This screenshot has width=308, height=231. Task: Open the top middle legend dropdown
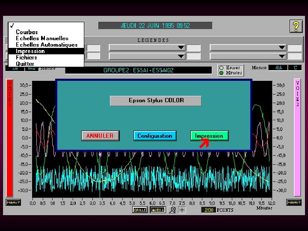pos(147,48)
